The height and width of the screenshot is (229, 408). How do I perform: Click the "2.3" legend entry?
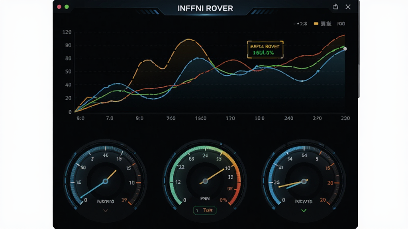click(303, 23)
